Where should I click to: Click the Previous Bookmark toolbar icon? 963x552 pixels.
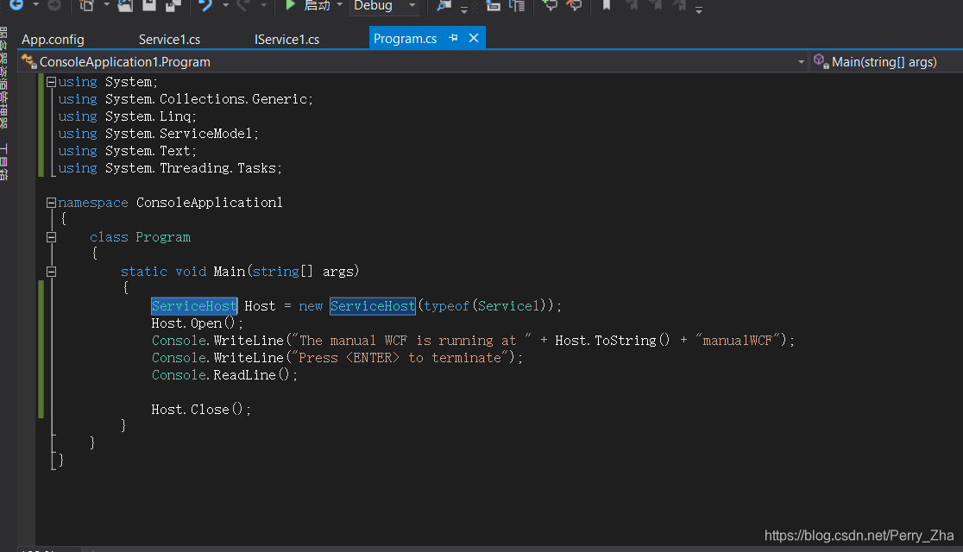[631, 5]
